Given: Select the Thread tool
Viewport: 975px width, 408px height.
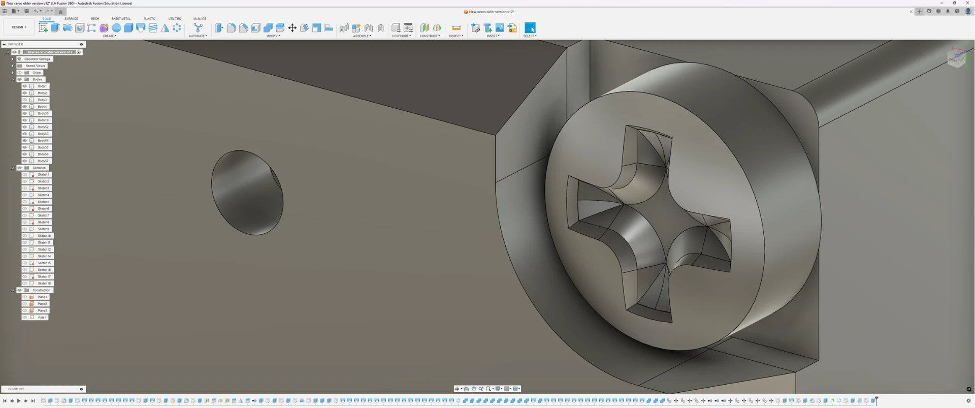Looking at the screenshot, I should pyautogui.click(x=153, y=28).
